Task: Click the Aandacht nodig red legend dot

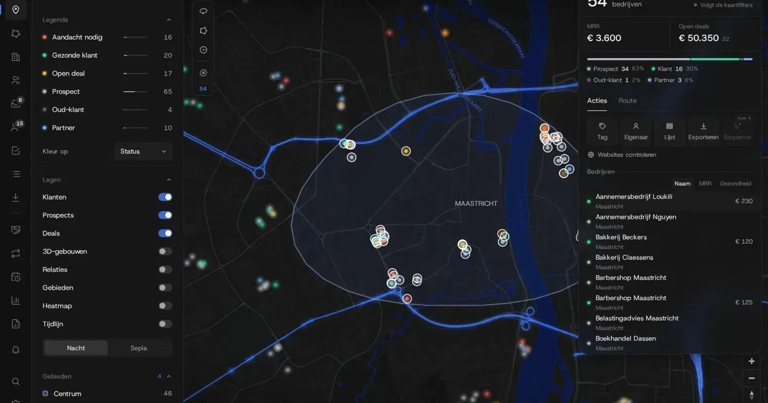Action: [44, 37]
